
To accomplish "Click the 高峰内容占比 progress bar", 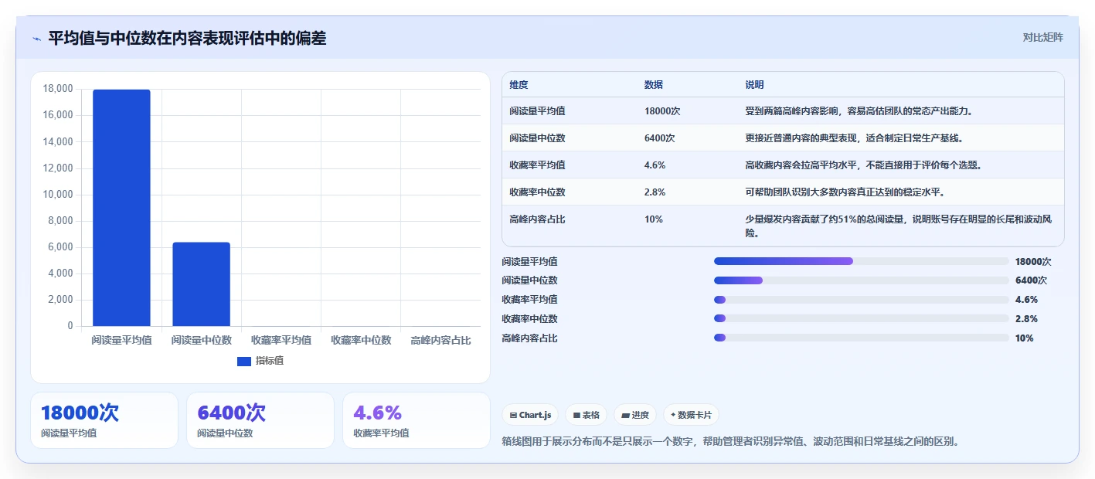I will click(x=862, y=338).
